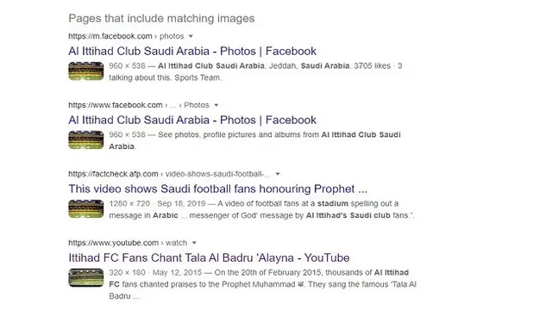Click the https://factcheck.afp.com URL text
The width and height of the screenshot is (552, 310).
tap(113, 174)
